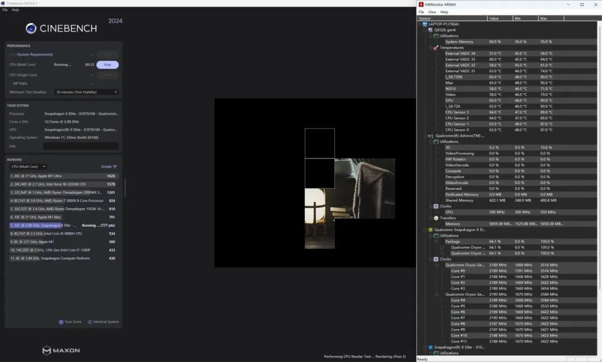Open Cinebench Help menu
The image size is (602, 362).
[16, 9]
